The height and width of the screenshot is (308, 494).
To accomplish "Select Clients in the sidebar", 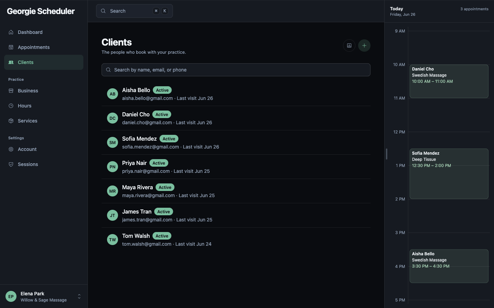I will point(44,62).
